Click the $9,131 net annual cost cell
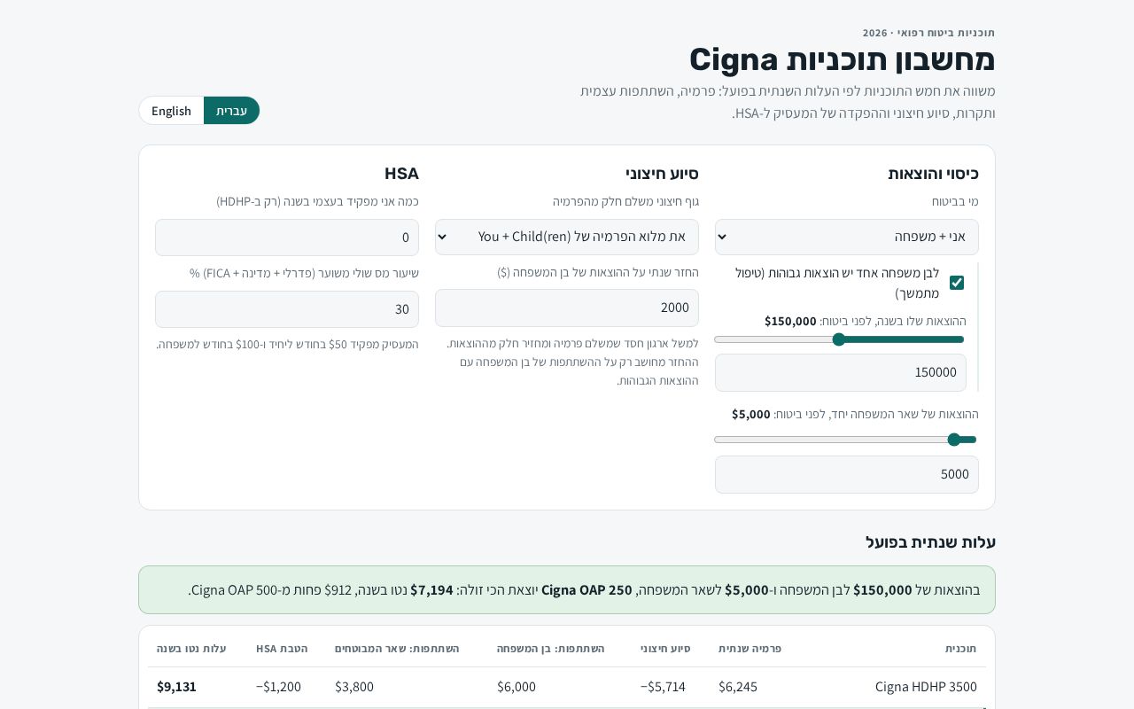1134x709 pixels. tap(176, 687)
